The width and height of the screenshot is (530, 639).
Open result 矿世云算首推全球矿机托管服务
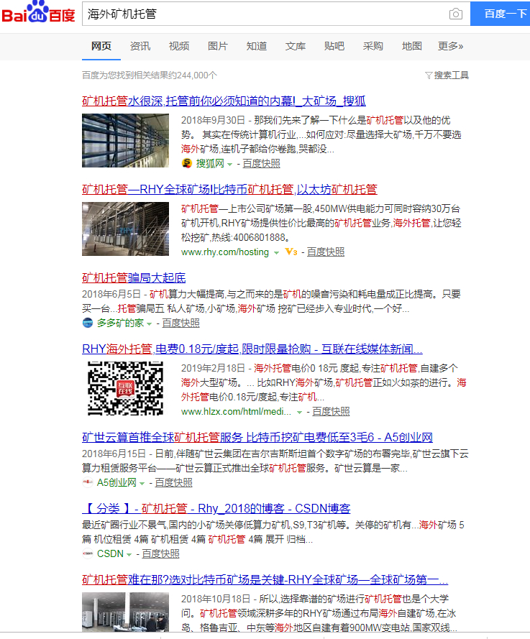(x=257, y=437)
